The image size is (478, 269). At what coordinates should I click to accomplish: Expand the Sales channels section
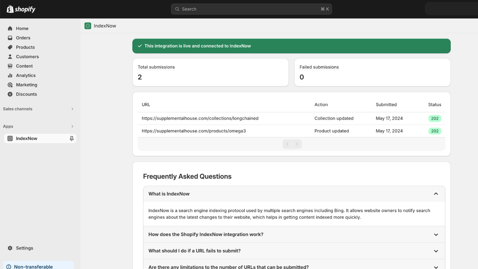(x=72, y=109)
